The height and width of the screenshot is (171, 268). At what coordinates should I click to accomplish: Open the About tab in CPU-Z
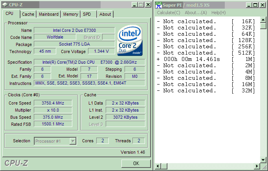(105, 14)
